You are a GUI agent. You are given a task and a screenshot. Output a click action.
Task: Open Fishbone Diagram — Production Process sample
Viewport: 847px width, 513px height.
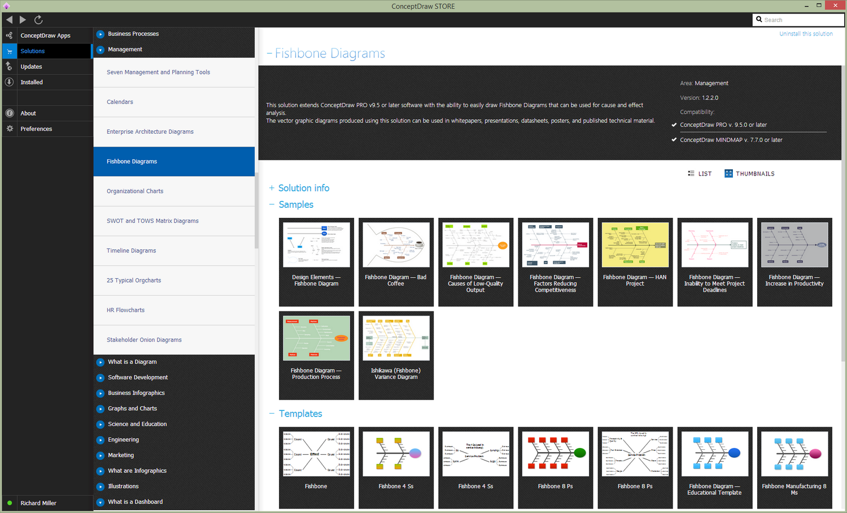pyautogui.click(x=316, y=356)
